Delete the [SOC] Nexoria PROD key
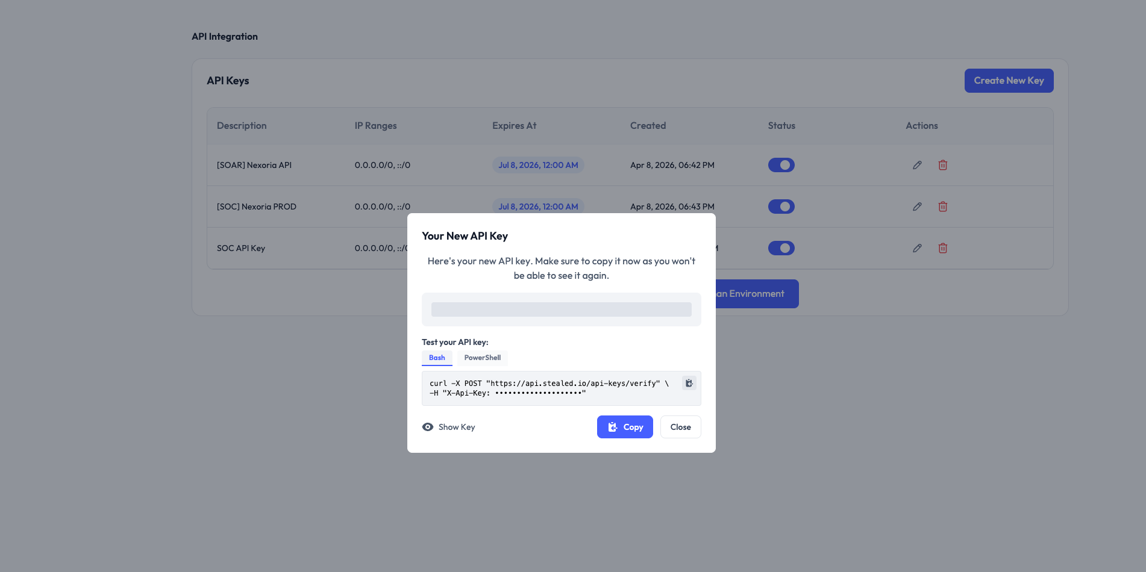The image size is (1146, 572). 943,206
